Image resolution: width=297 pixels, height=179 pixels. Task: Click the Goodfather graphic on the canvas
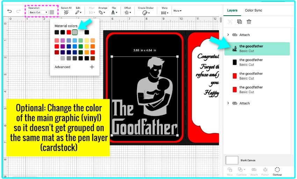coord(145,96)
